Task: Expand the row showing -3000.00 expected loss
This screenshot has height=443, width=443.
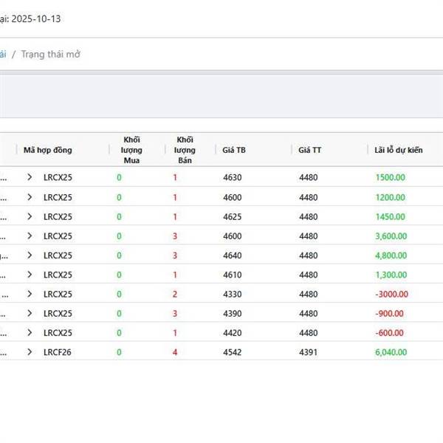Action: point(30,294)
